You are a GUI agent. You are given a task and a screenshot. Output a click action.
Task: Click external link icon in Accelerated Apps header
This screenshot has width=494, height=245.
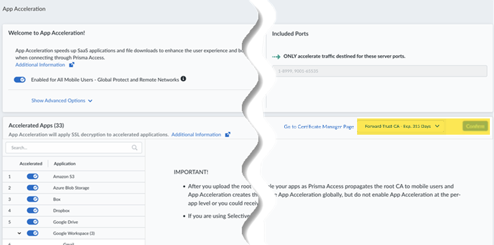pyautogui.click(x=228, y=135)
